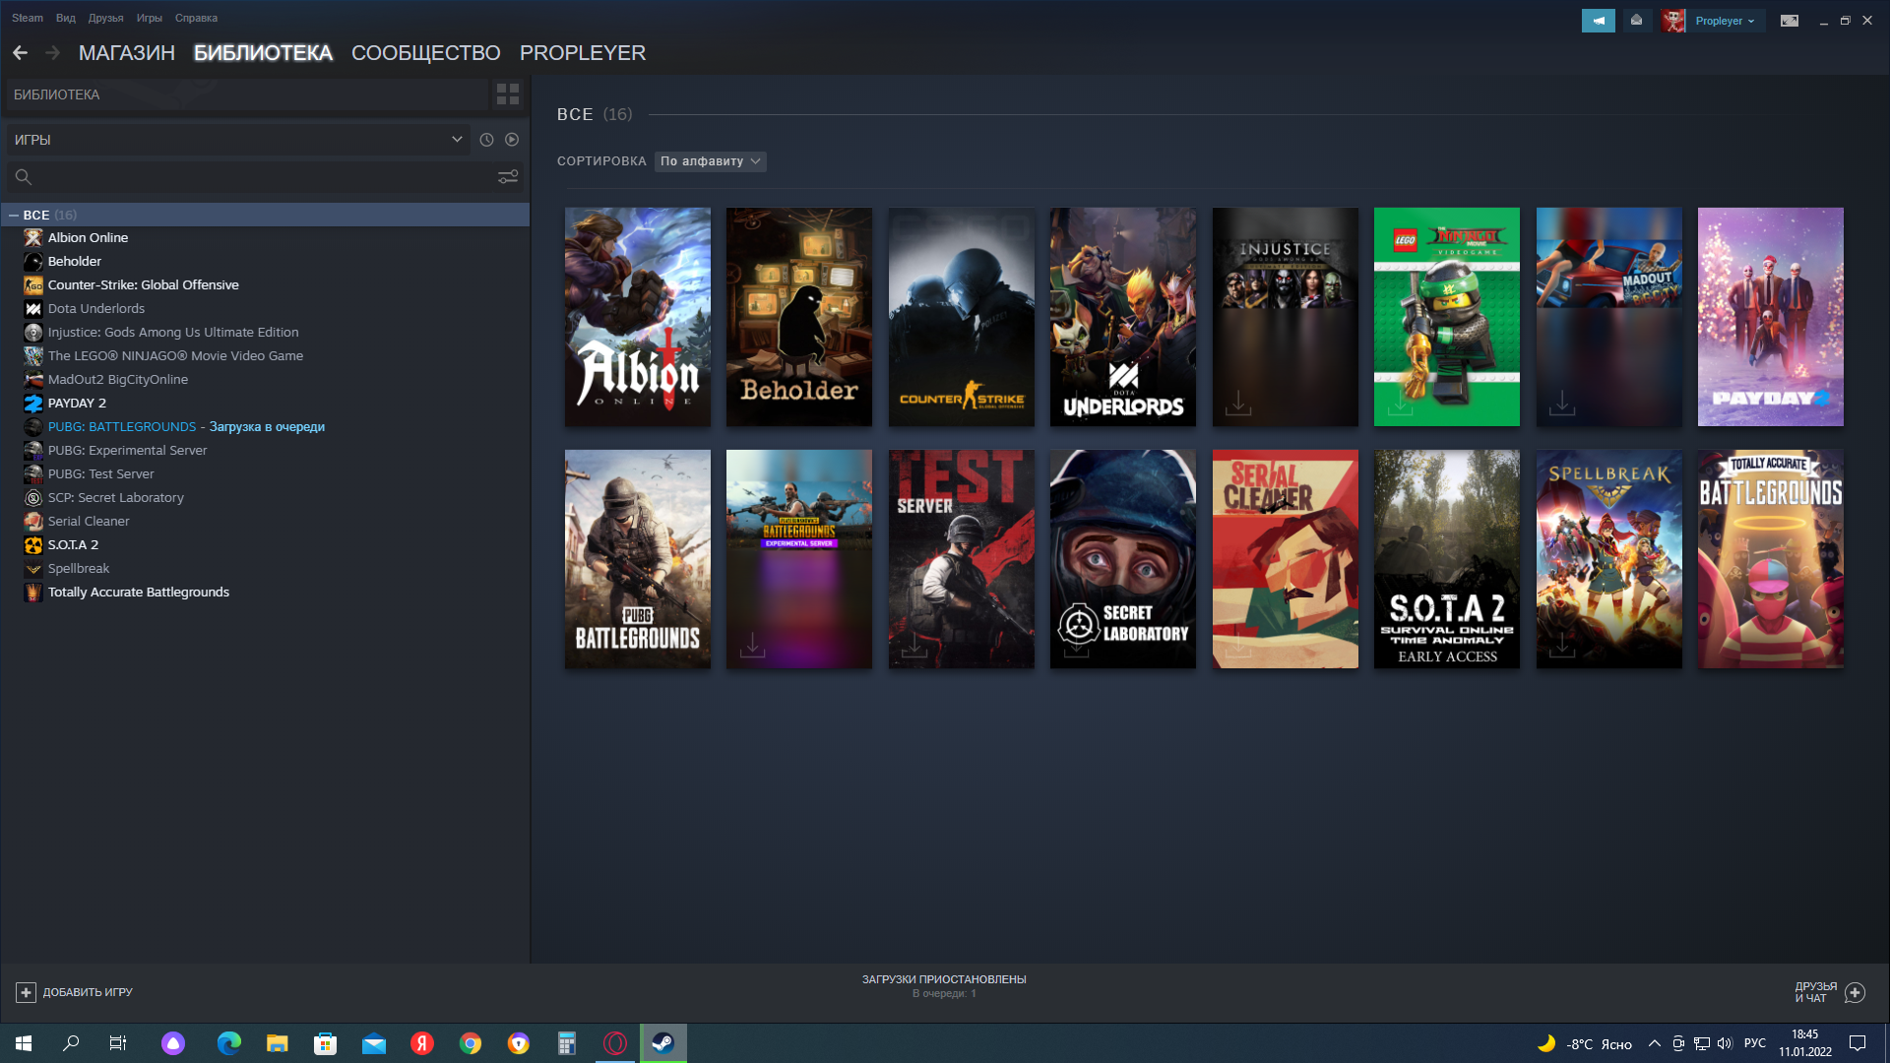Screen dimensions: 1890x1063
Task: Go back with the left arrow
Action: pyautogui.click(x=20, y=53)
